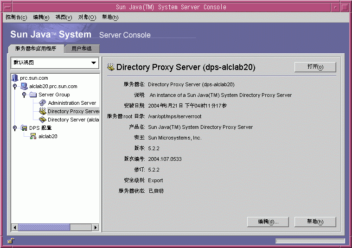Click the prc.sun.com domain building icon
The height and width of the screenshot is (248, 352).
(15, 78)
